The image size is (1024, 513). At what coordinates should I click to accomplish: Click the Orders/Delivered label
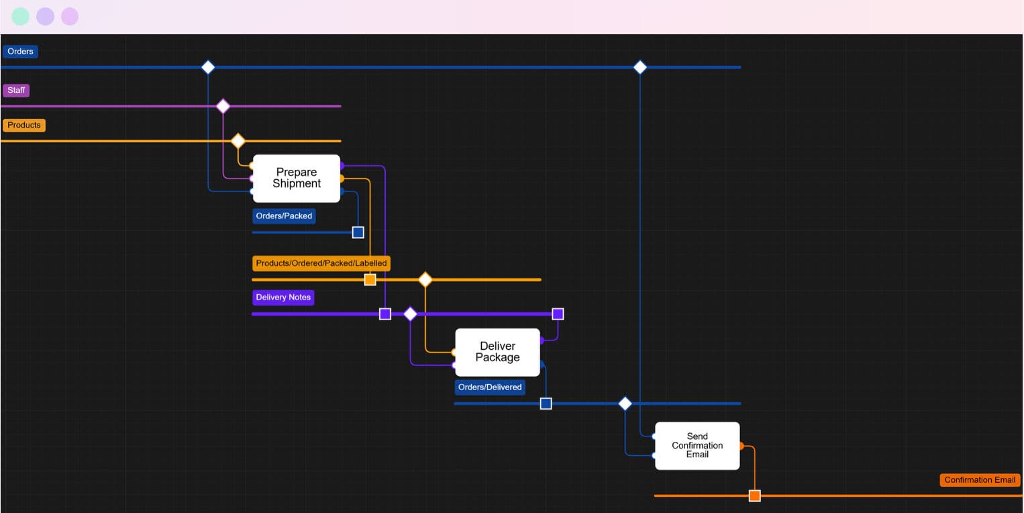(x=490, y=387)
